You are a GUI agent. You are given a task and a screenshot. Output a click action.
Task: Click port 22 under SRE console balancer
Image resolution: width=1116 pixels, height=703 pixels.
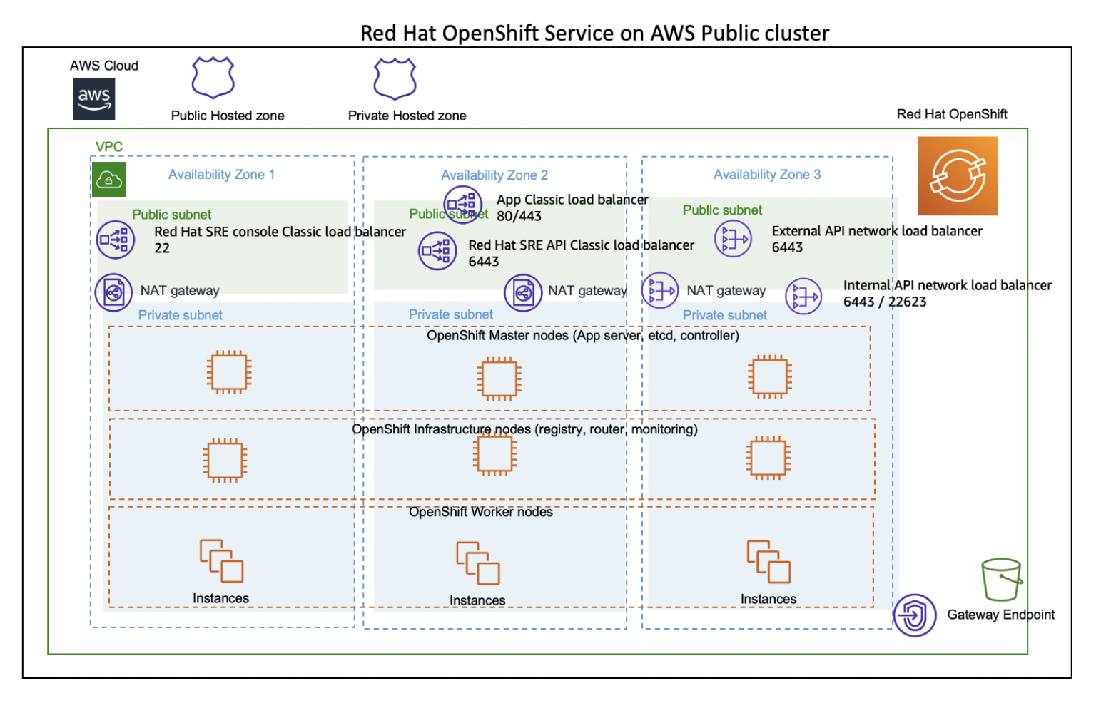pos(162,248)
